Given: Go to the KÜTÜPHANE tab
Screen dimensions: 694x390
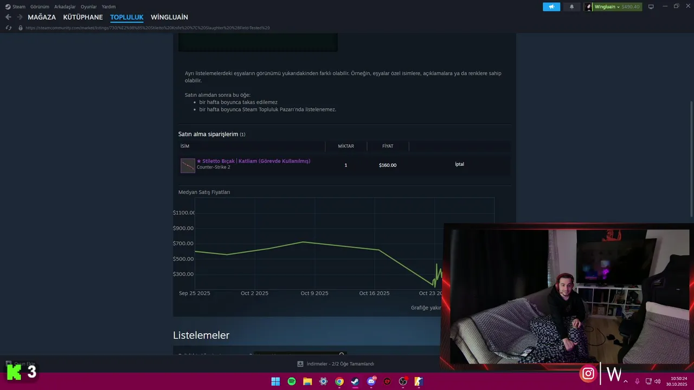Looking at the screenshot, I should click(x=83, y=17).
